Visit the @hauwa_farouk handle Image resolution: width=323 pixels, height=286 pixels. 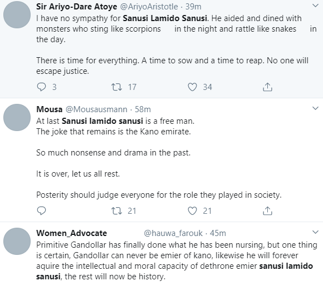point(173,233)
